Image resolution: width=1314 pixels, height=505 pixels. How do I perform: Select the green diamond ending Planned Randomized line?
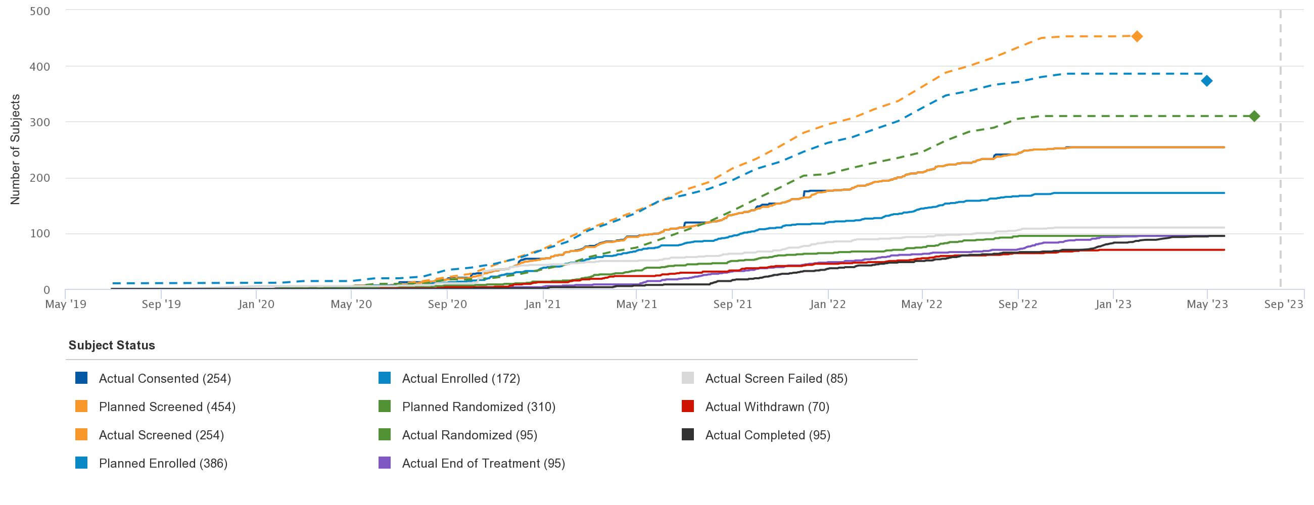click(x=1254, y=116)
